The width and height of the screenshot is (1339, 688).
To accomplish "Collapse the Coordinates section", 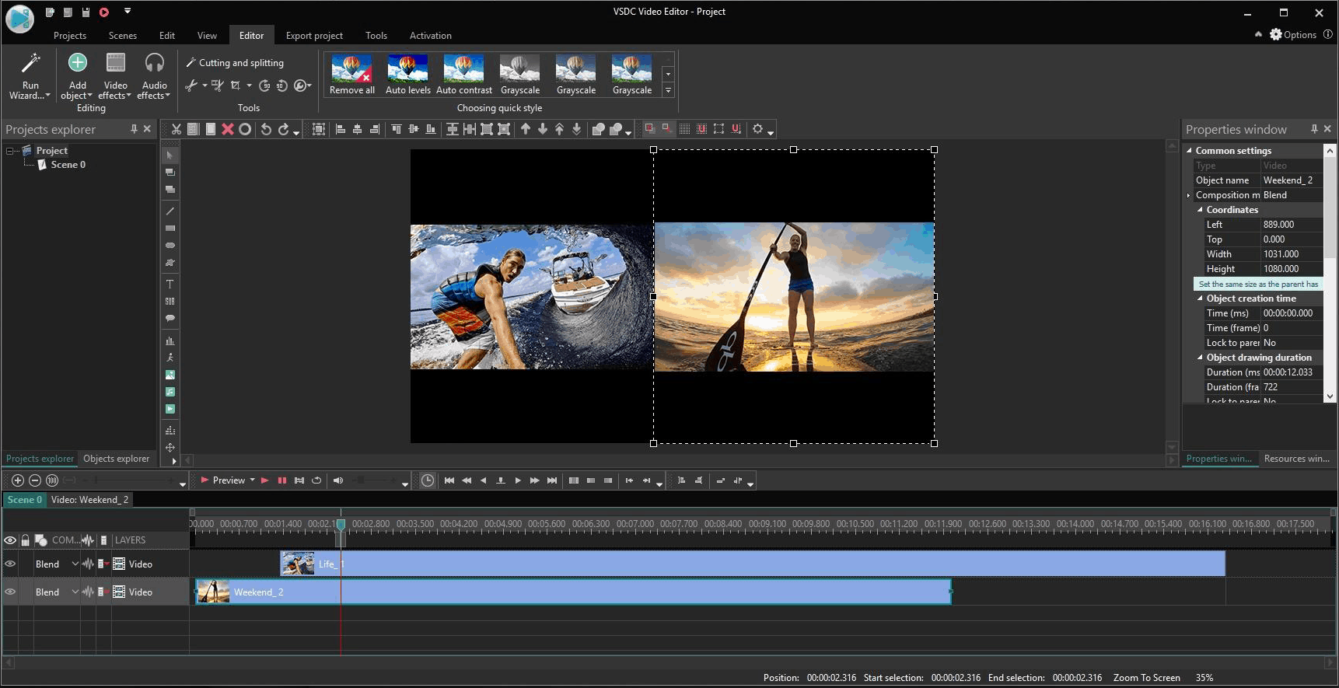I will coord(1200,210).
